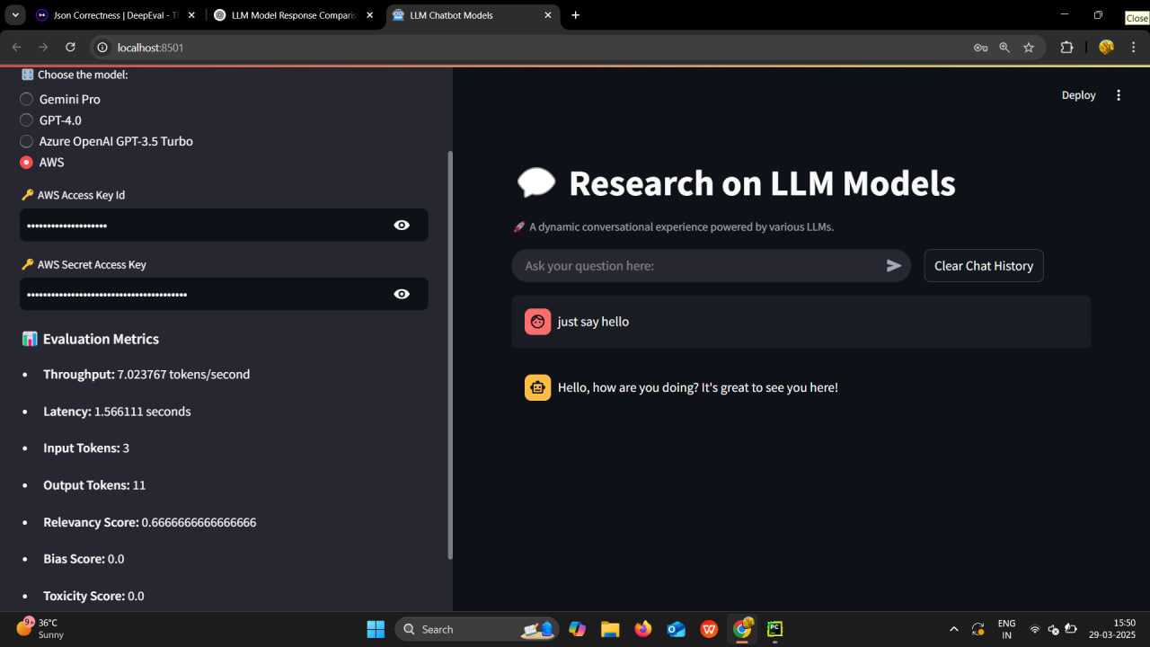Clear Chat History button

tap(984, 266)
